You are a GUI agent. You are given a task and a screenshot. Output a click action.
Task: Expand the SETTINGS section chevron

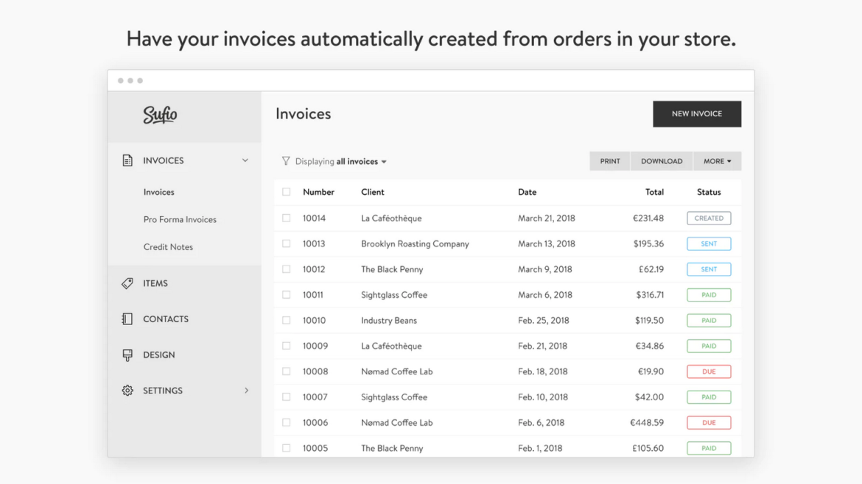coord(246,391)
